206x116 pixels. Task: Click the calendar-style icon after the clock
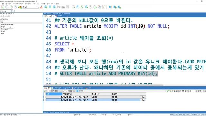tap(99, 7)
